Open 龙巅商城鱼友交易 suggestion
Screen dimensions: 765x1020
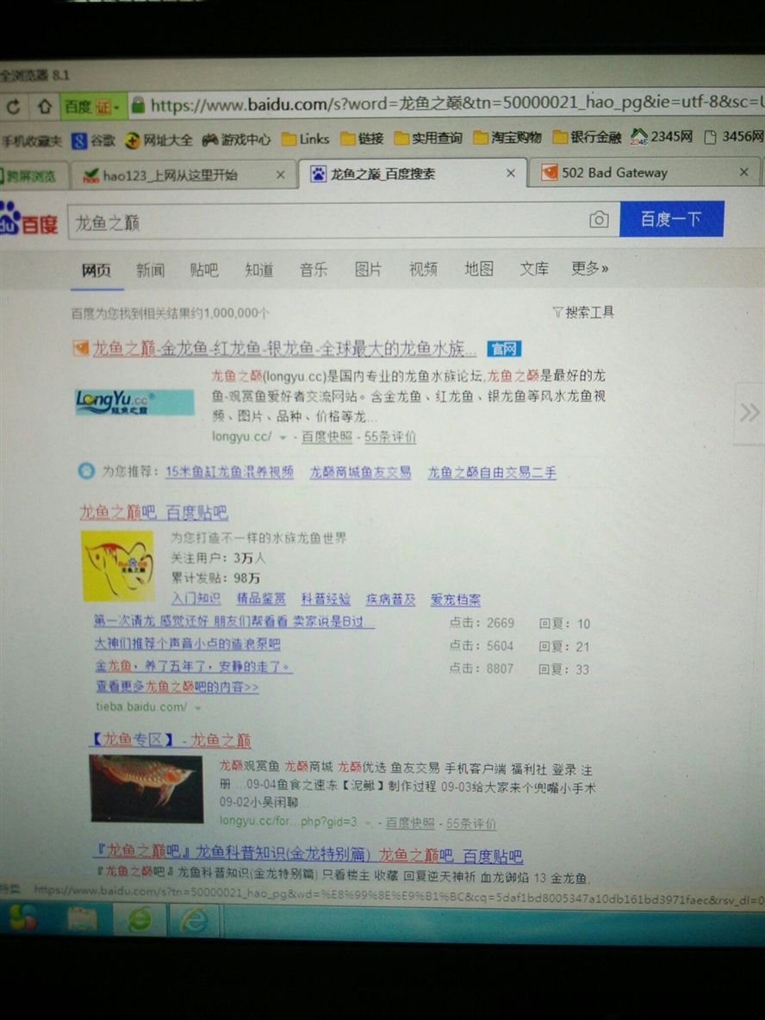(360, 472)
